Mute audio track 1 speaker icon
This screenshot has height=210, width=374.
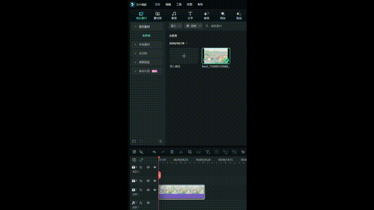coord(148,203)
